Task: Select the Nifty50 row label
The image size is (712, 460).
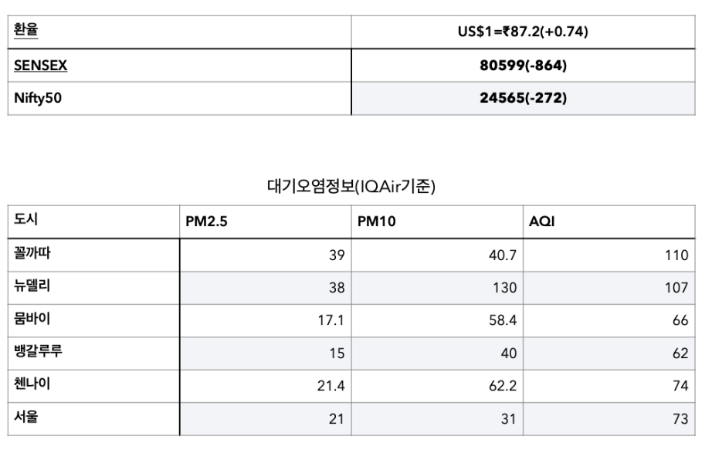Action: pos(37,99)
